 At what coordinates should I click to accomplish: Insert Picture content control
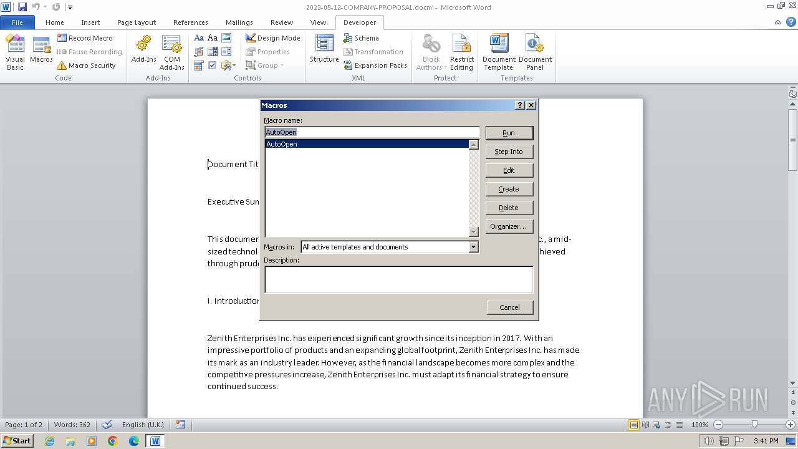pyautogui.click(x=226, y=38)
